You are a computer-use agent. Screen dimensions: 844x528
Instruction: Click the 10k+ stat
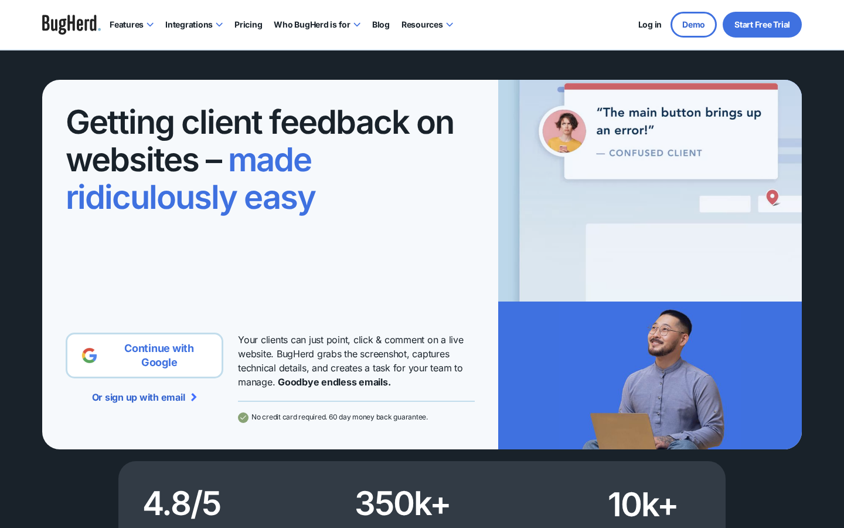(642, 505)
